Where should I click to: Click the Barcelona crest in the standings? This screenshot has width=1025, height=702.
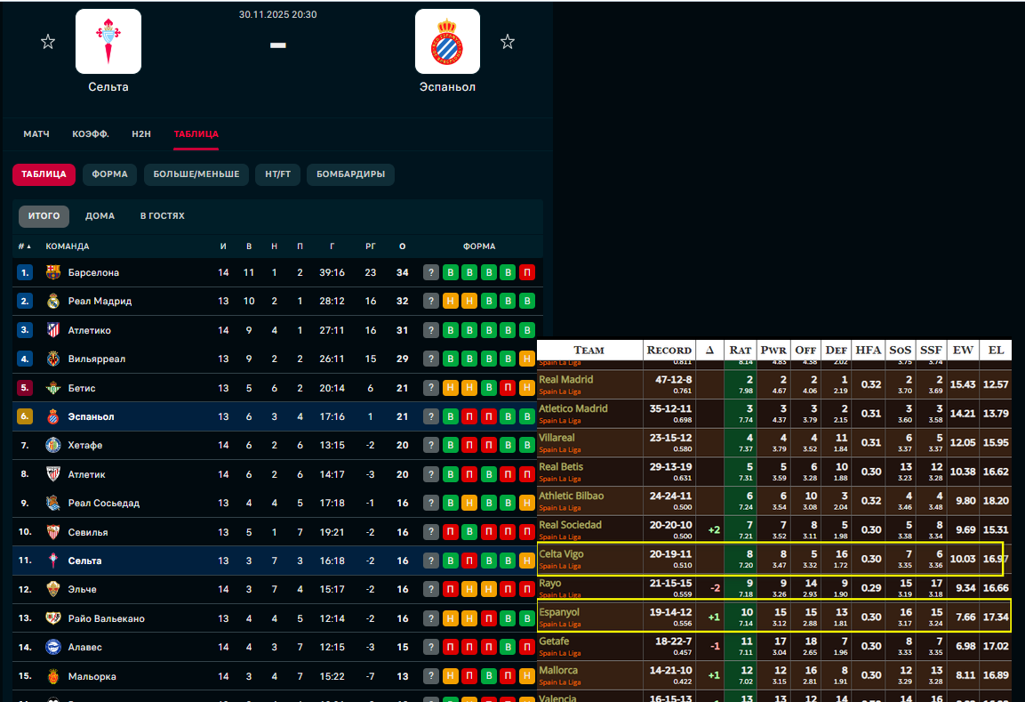click(x=53, y=272)
